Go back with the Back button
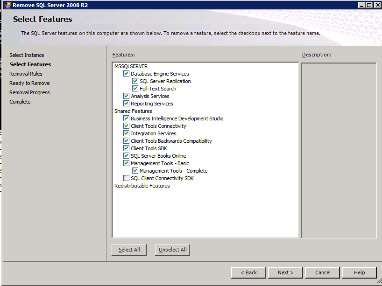 (248, 272)
